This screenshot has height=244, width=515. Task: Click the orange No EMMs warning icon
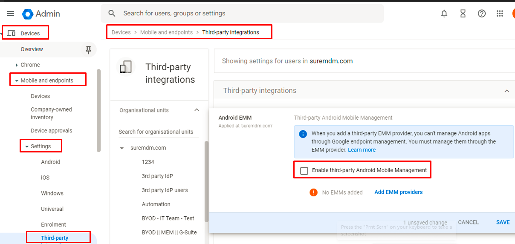(314, 192)
